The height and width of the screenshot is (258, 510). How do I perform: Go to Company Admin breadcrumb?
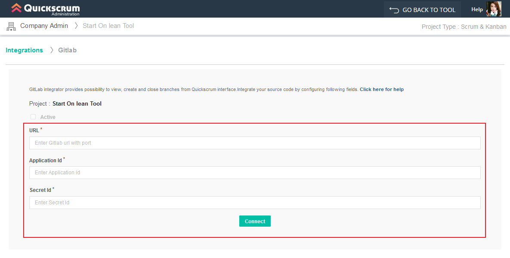(x=44, y=26)
